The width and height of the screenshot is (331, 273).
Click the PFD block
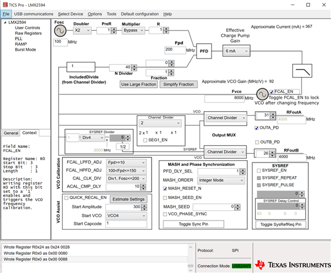[204, 51]
